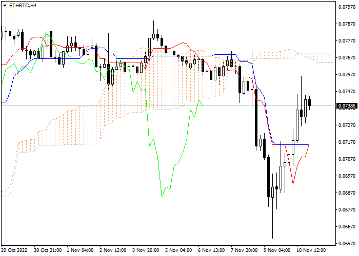Screen dimensions: 359x256
Task: Click the 3 Nov 20:00 time label
Action: tap(146, 250)
